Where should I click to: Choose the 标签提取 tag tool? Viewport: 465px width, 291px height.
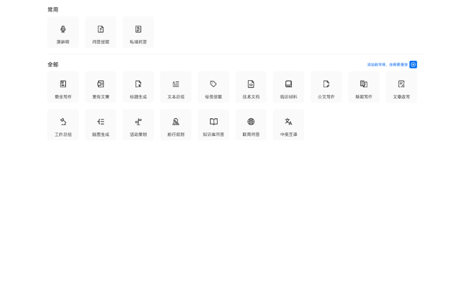214,87
